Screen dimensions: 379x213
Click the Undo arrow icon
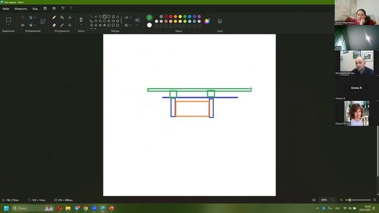63,8
